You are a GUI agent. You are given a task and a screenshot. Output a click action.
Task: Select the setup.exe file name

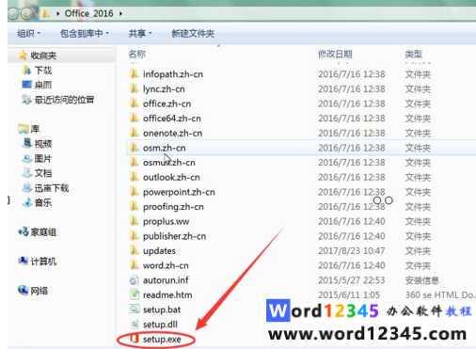pos(162,339)
